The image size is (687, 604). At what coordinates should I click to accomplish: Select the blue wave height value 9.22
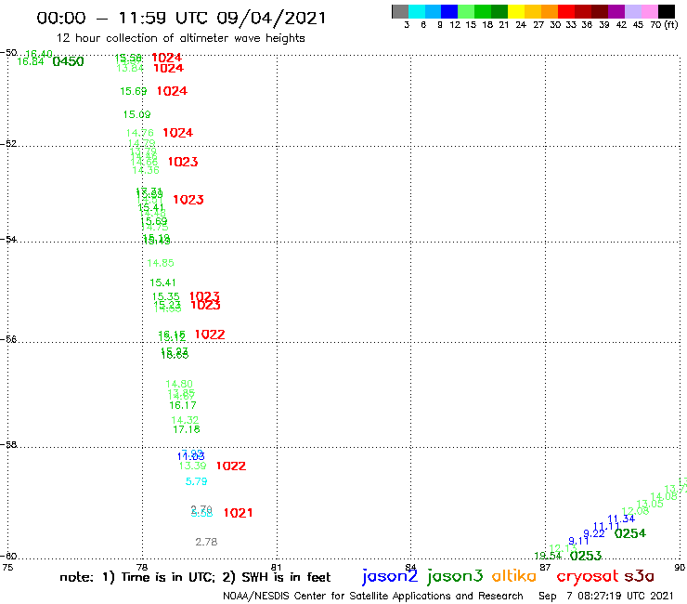pos(594,533)
